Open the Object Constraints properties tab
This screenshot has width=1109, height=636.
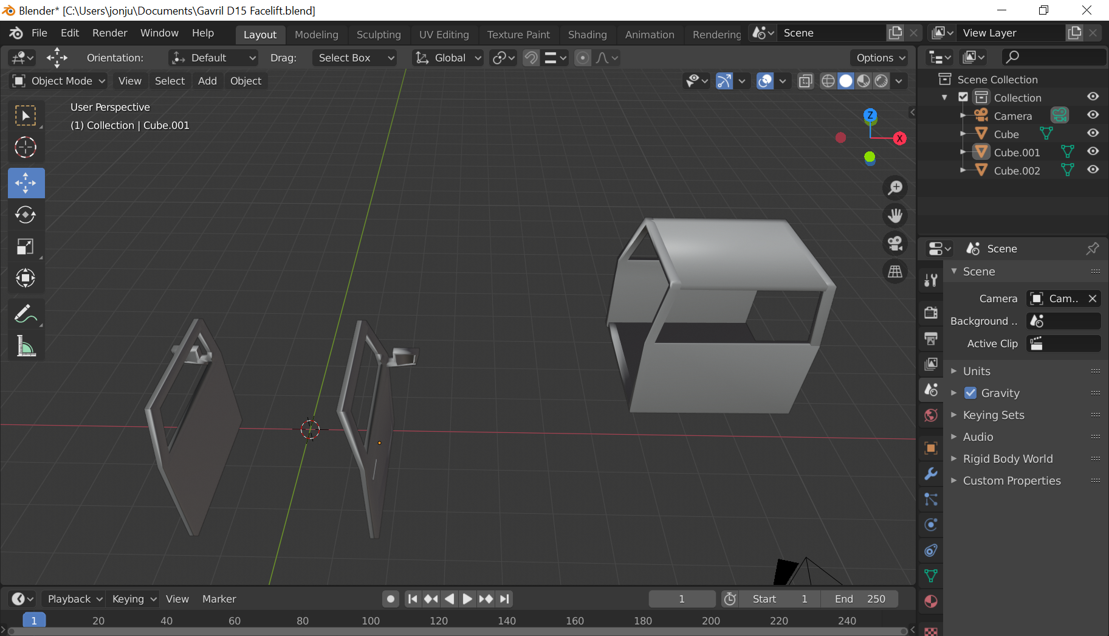tap(931, 550)
